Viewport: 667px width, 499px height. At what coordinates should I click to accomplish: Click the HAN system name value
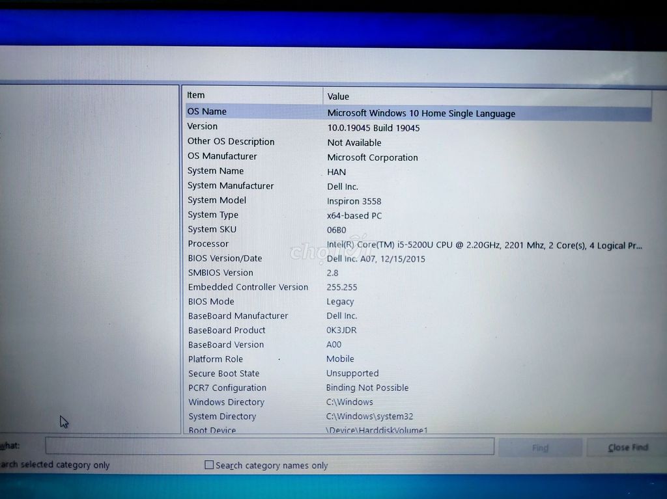[337, 172]
